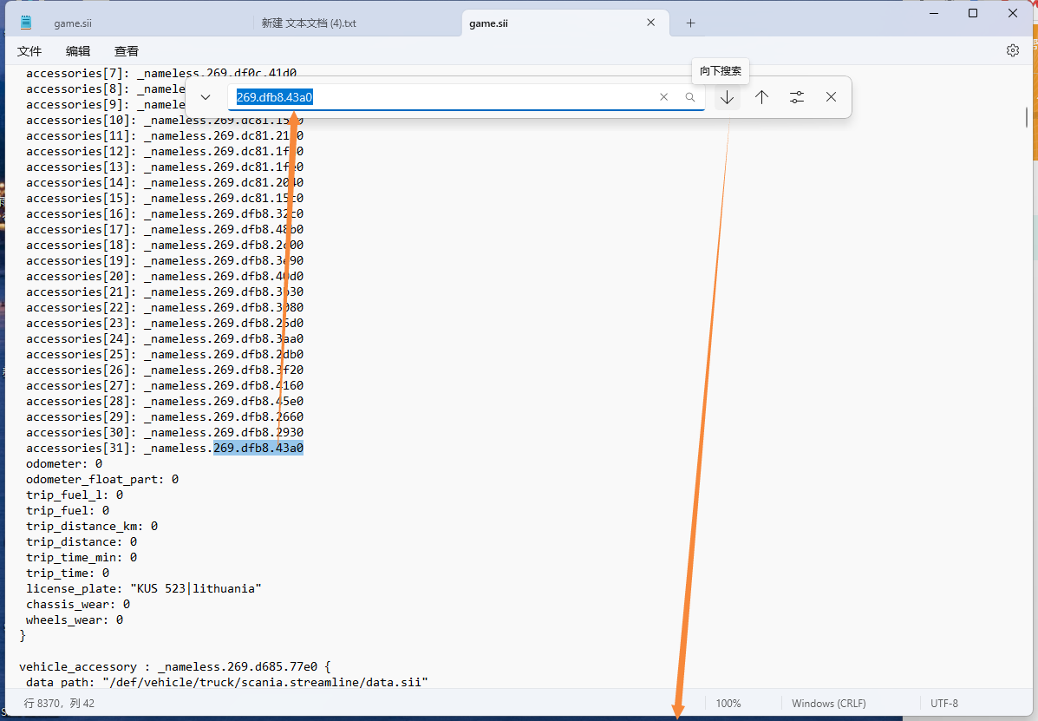Open the 文件 menu
The width and height of the screenshot is (1038, 721).
tap(29, 51)
